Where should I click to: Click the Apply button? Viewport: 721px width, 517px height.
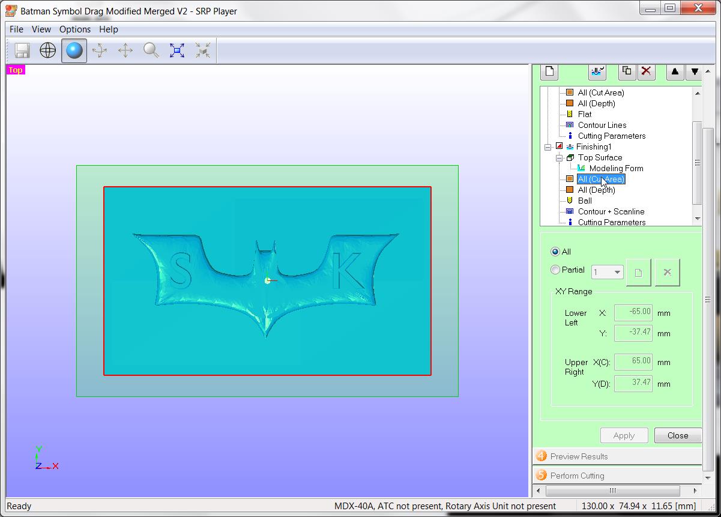click(x=624, y=435)
